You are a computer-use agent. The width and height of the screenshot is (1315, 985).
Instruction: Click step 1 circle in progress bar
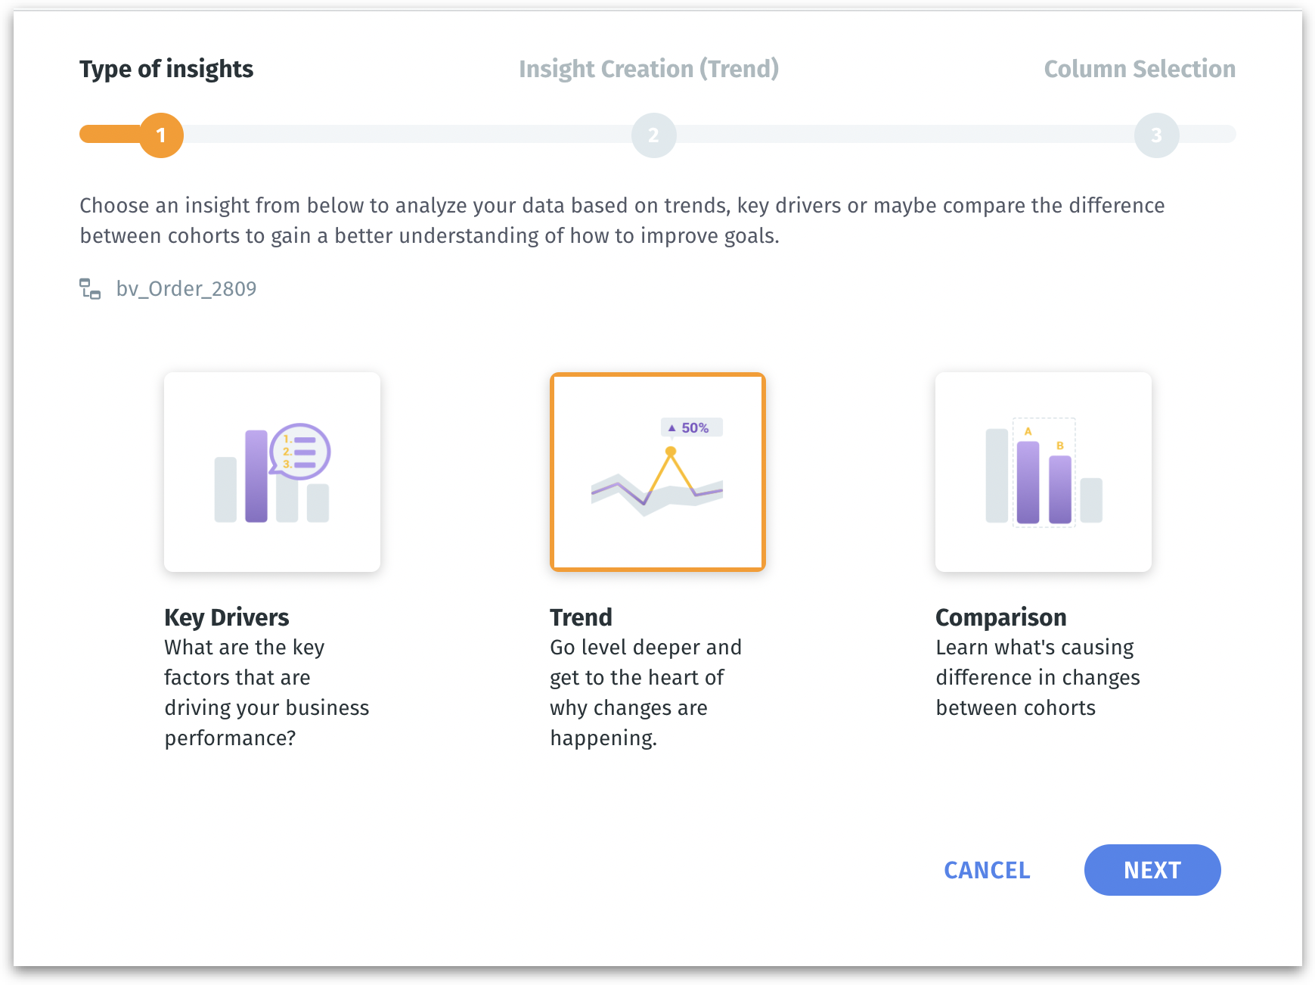click(x=161, y=135)
